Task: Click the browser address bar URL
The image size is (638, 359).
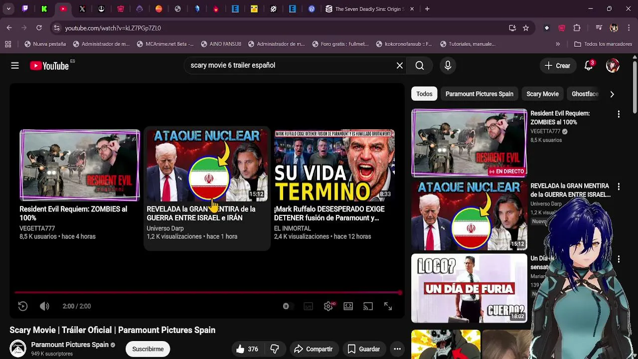Action: (113, 28)
